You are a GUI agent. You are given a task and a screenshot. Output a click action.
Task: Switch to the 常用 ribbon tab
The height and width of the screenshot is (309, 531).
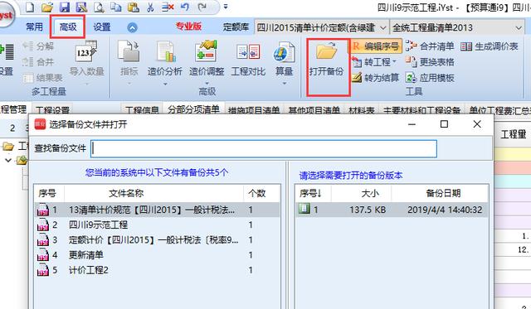click(34, 27)
